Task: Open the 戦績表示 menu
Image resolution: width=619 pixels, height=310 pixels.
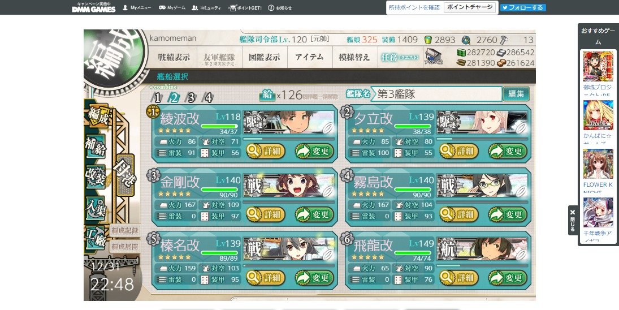Action: [174, 57]
